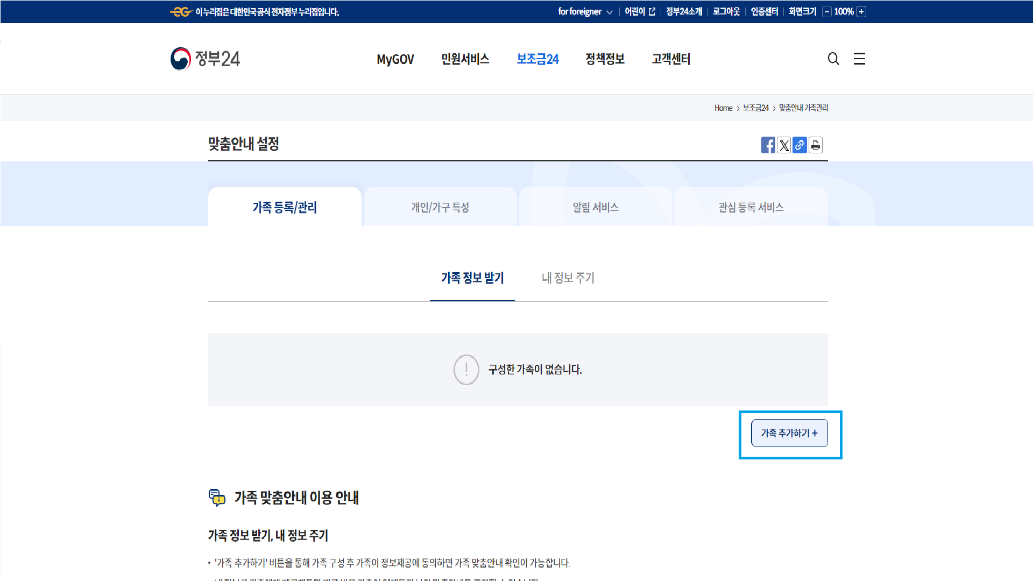Image resolution: width=1033 pixels, height=581 pixels.
Task: Share the page on X
Action: coord(784,145)
